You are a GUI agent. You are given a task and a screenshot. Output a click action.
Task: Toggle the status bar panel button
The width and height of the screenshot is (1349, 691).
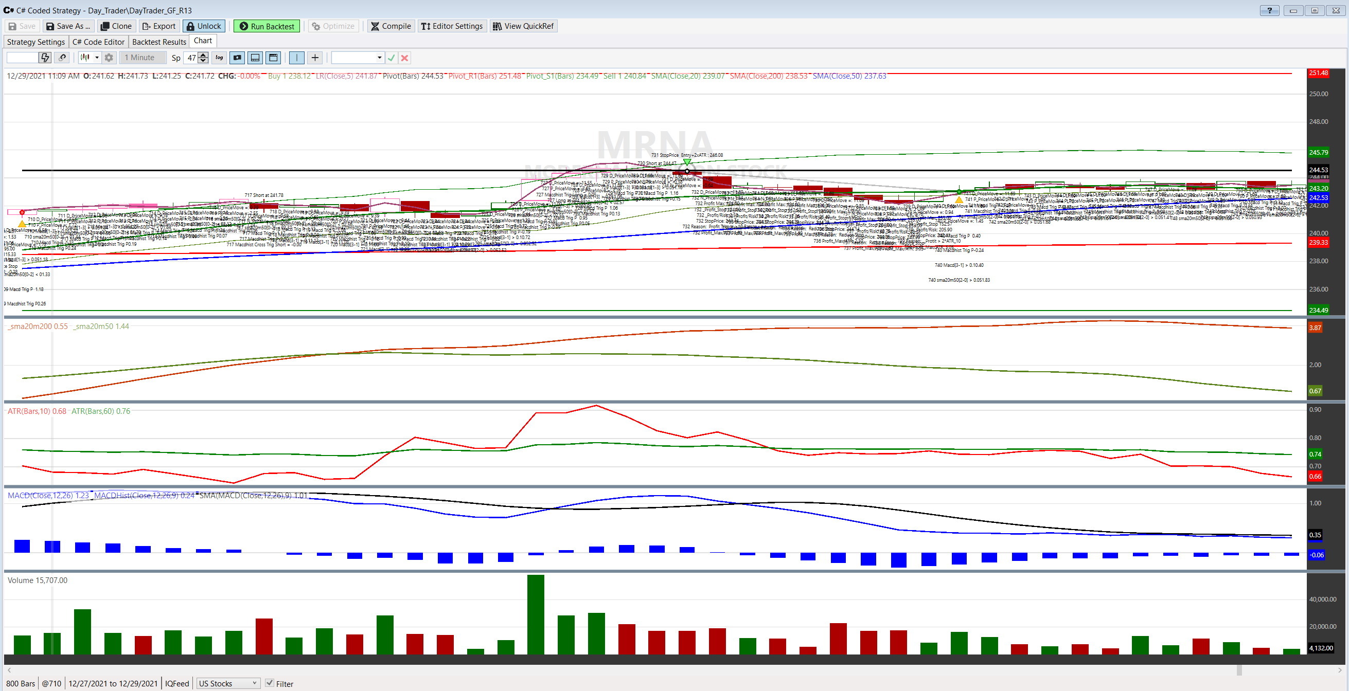(255, 58)
